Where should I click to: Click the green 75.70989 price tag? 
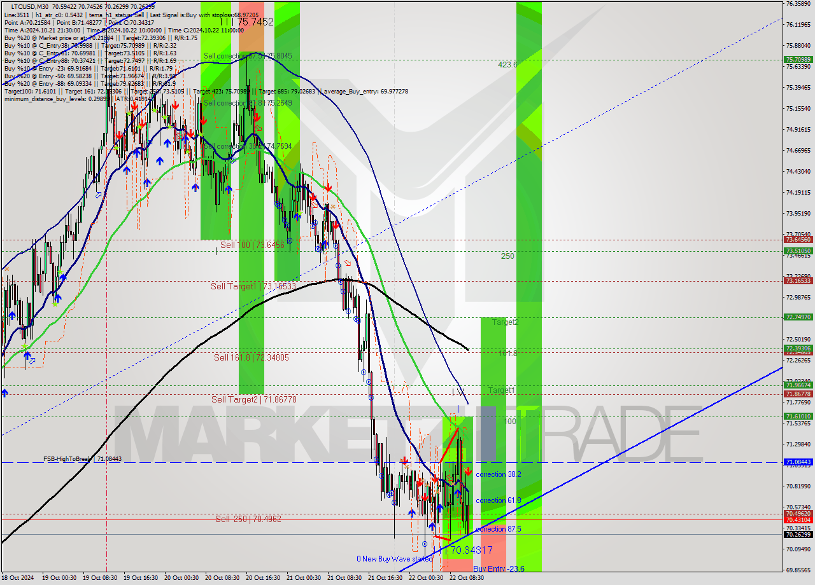tap(798, 60)
